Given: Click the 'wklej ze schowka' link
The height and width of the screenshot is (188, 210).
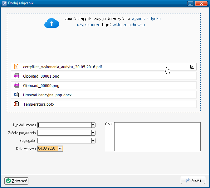Looking at the screenshot, I should [129, 25].
